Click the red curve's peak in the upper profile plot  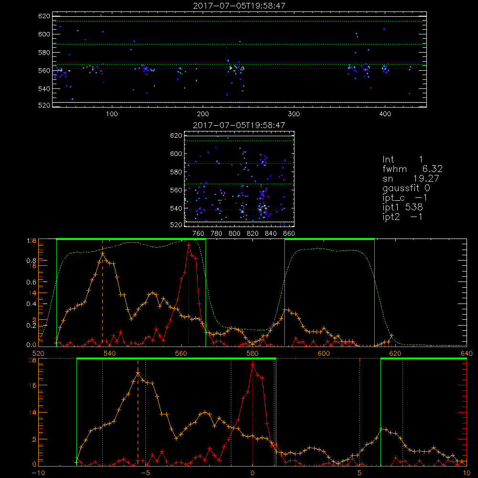click(189, 244)
